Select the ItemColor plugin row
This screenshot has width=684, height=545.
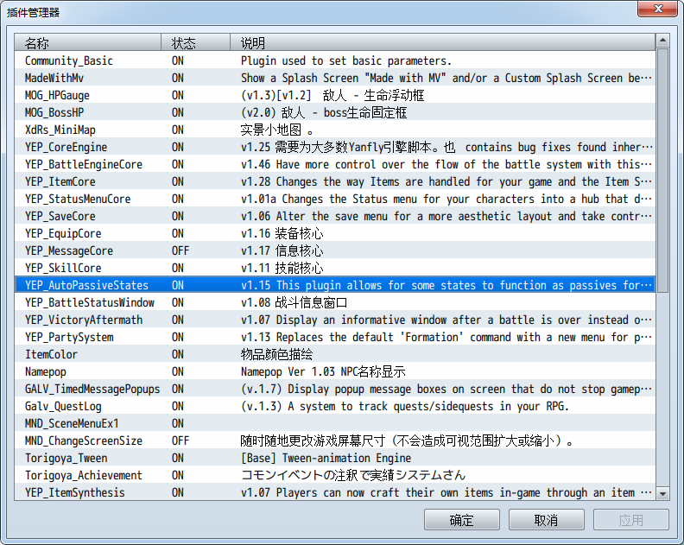pos(334,354)
